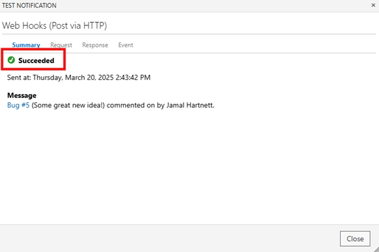Viewport: 379px width, 252px height.
Task: Click the Web Hooks (Post via HTTP) heading
Action: point(55,25)
